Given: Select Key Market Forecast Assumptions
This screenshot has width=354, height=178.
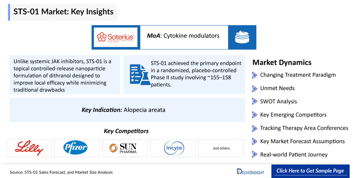Looking at the screenshot, I should tap(302, 141).
